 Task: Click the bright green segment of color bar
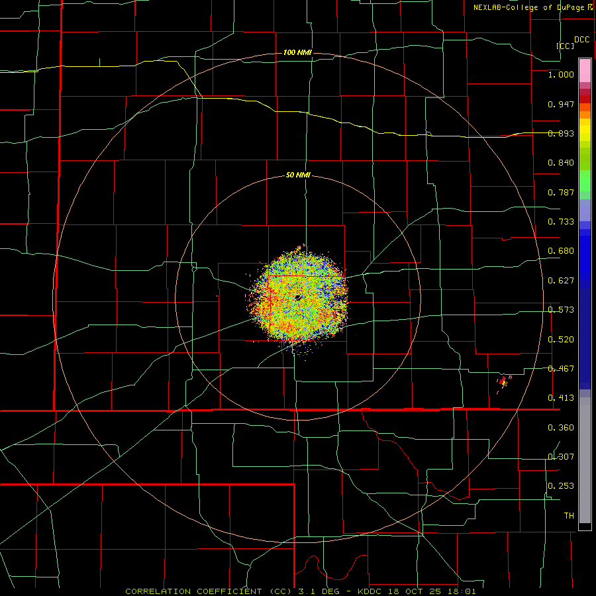pos(585,181)
